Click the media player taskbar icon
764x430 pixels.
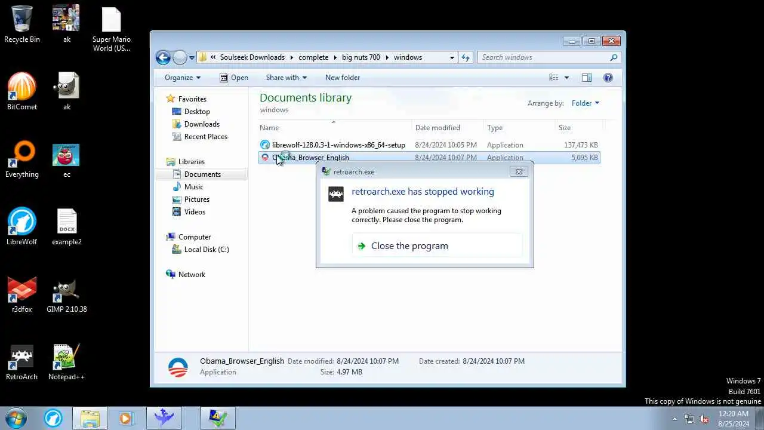click(125, 418)
